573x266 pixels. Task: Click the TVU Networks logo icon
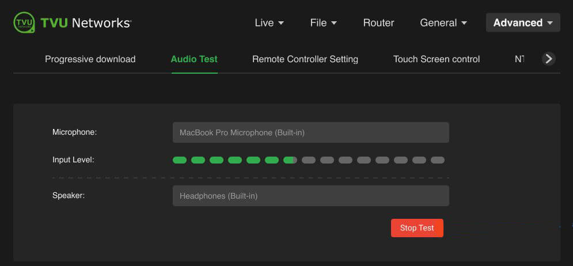24,22
